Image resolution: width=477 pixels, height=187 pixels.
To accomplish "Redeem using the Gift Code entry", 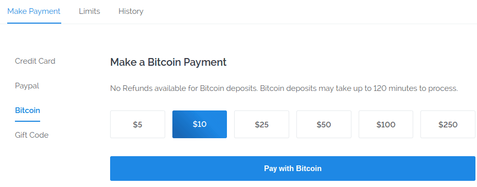I will tap(31, 135).
